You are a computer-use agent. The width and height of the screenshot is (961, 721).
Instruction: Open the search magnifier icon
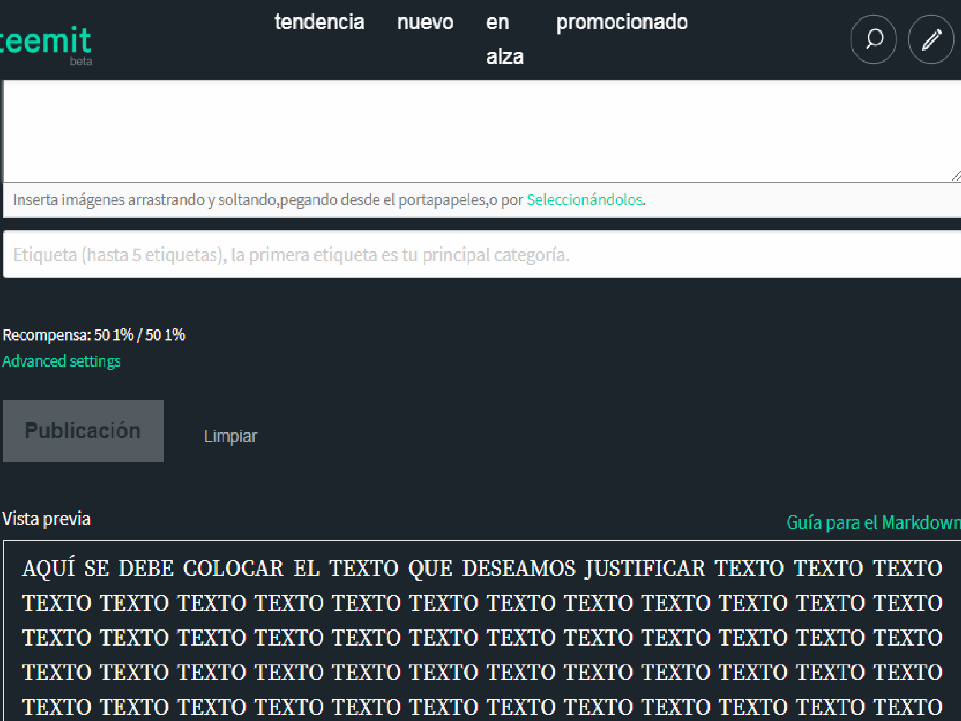tap(873, 39)
